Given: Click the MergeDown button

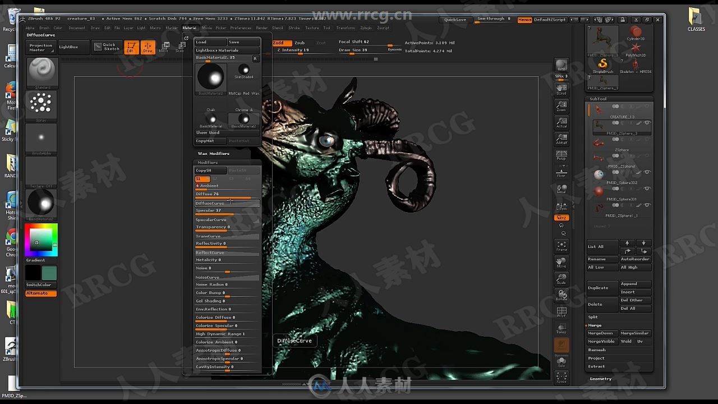Looking at the screenshot, I should pyautogui.click(x=602, y=333).
